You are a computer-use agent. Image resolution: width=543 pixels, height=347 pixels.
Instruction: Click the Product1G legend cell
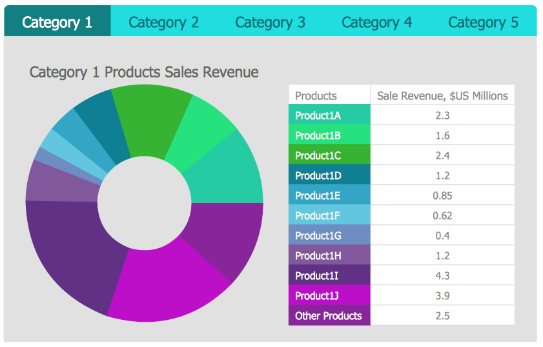point(329,236)
